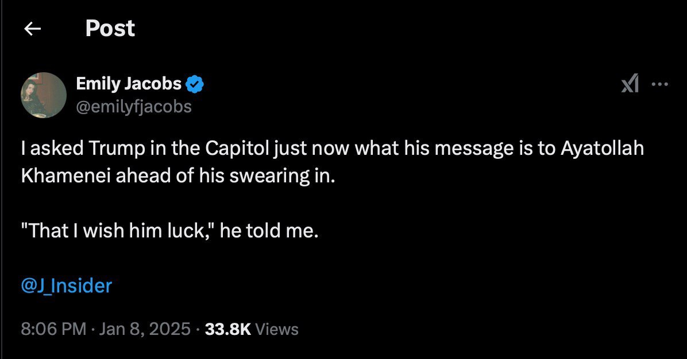Click Emily Jacobs' profile avatar
The image size is (687, 359).
pos(44,95)
